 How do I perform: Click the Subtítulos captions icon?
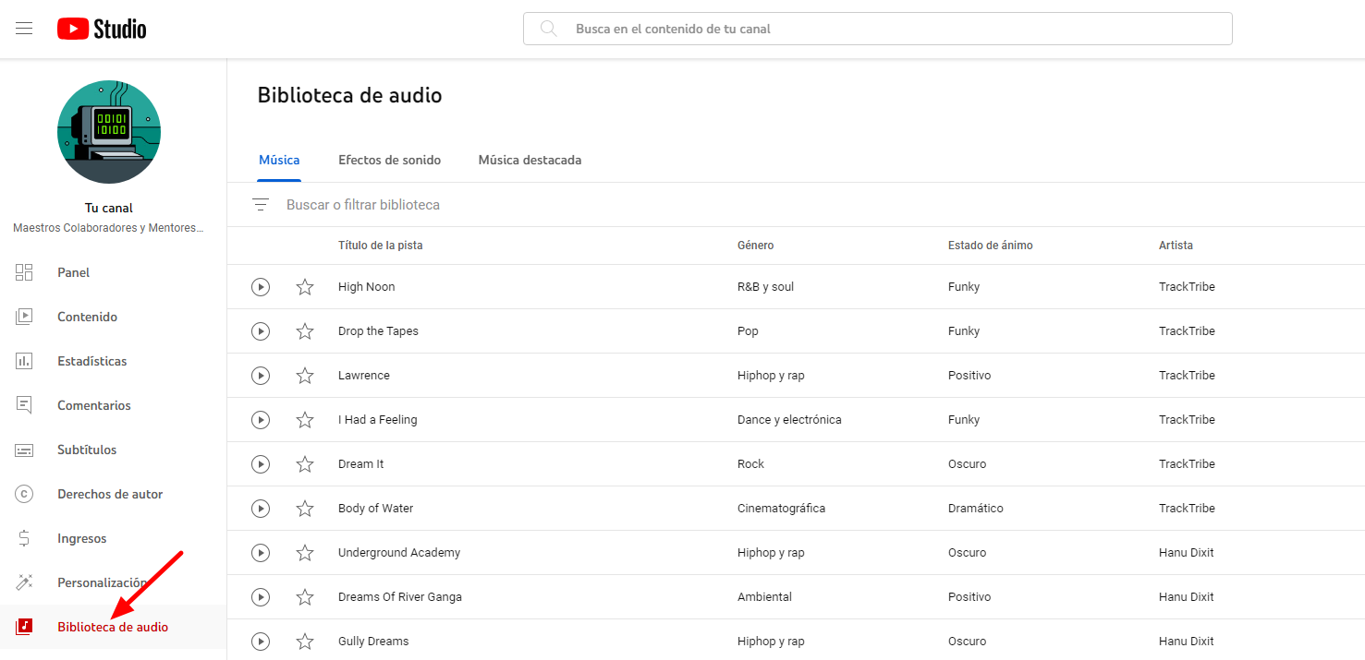pos(24,450)
